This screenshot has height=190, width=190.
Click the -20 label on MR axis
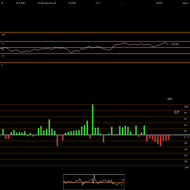coord(185,143)
